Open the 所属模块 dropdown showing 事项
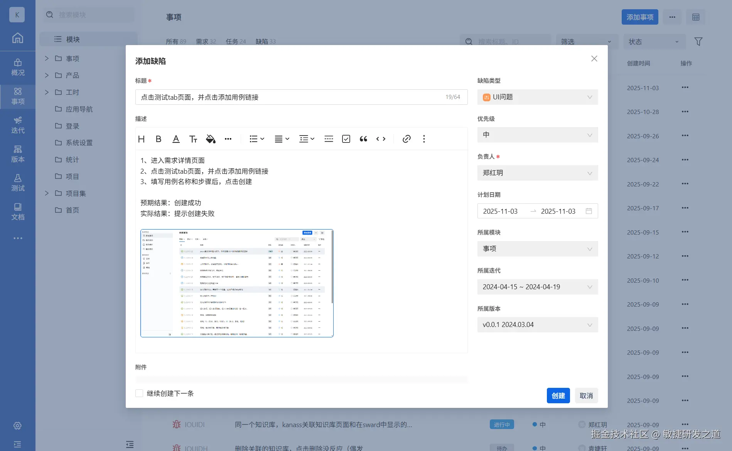 coord(538,249)
